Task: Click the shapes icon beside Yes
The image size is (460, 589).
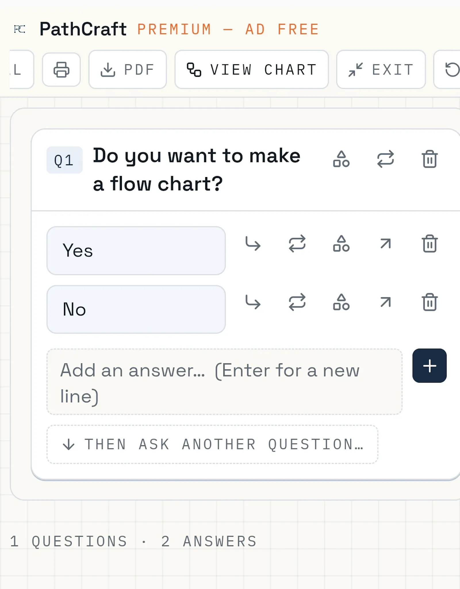Action: pos(341,244)
